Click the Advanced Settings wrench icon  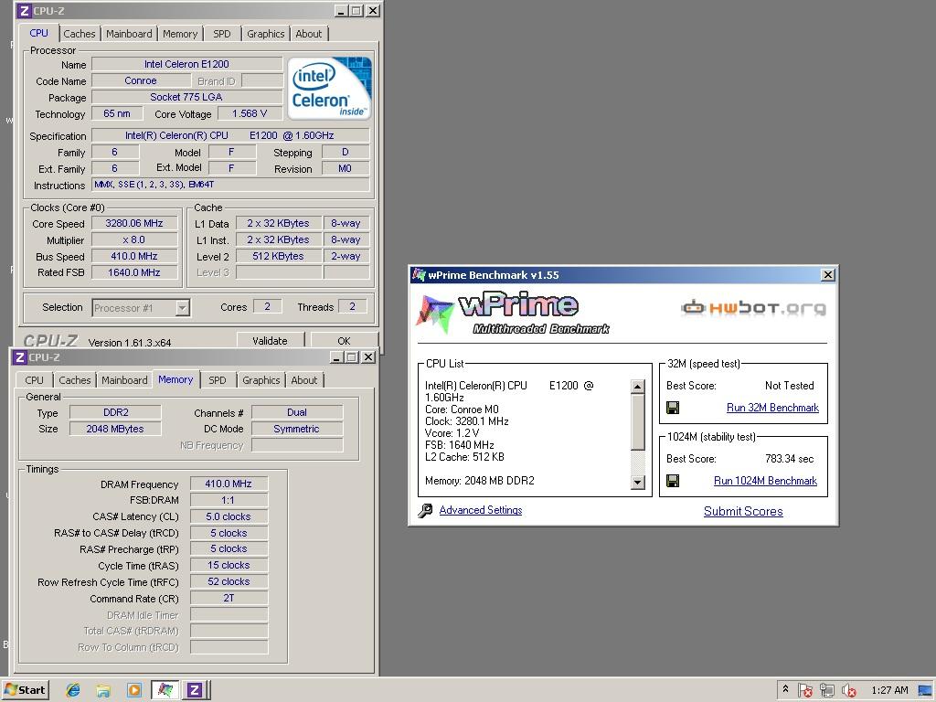pos(425,510)
